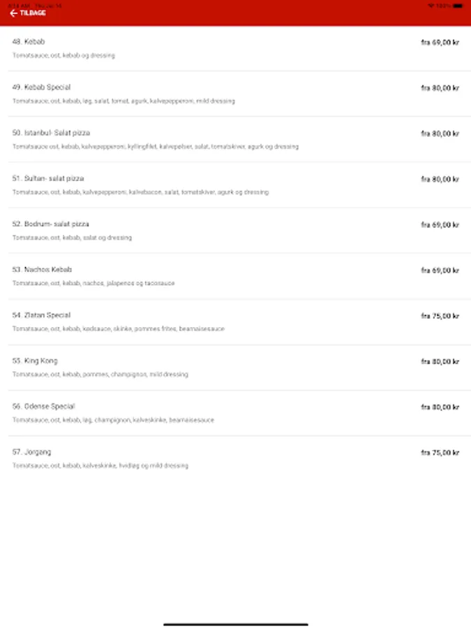Image resolution: width=471 pixels, height=629 pixels.
Task: Select 51. Sultan- salat pizza
Action: (48, 178)
